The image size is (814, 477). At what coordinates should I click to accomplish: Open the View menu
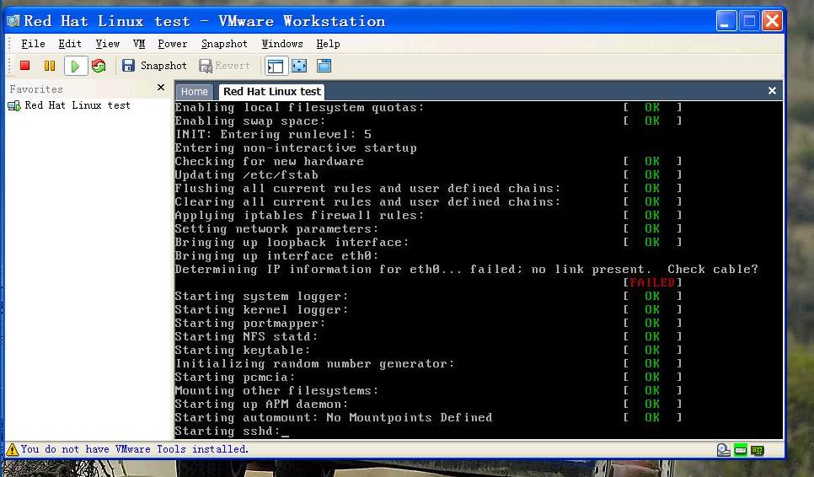[108, 44]
